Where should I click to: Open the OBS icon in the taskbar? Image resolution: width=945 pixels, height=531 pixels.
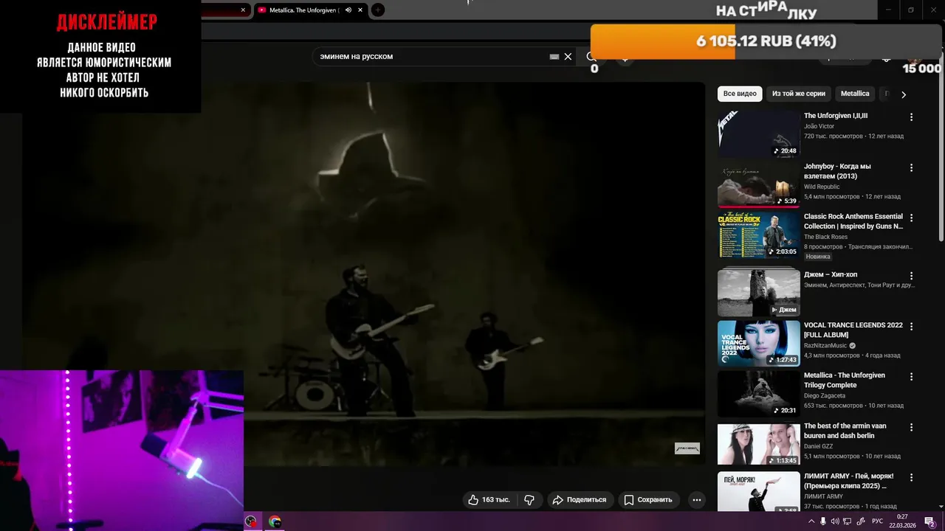click(x=251, y=521)
